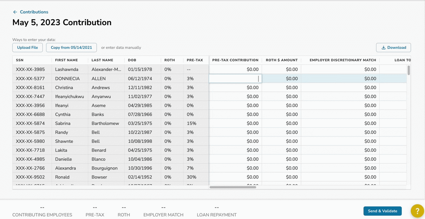Click the Employer Discretionary Match column header

(342, 60)
